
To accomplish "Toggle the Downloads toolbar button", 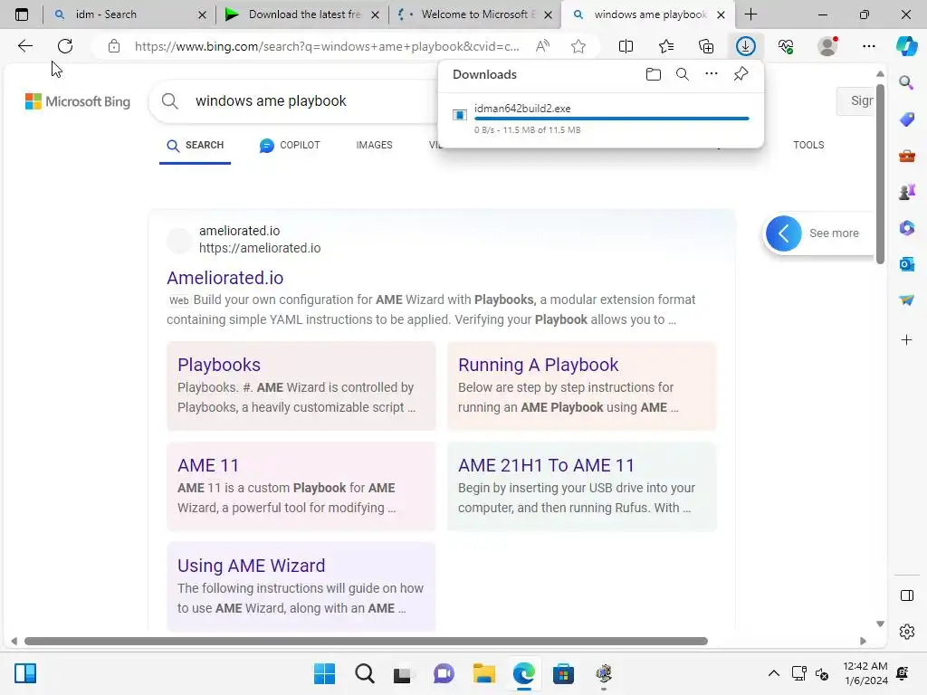I will [746, 46].
